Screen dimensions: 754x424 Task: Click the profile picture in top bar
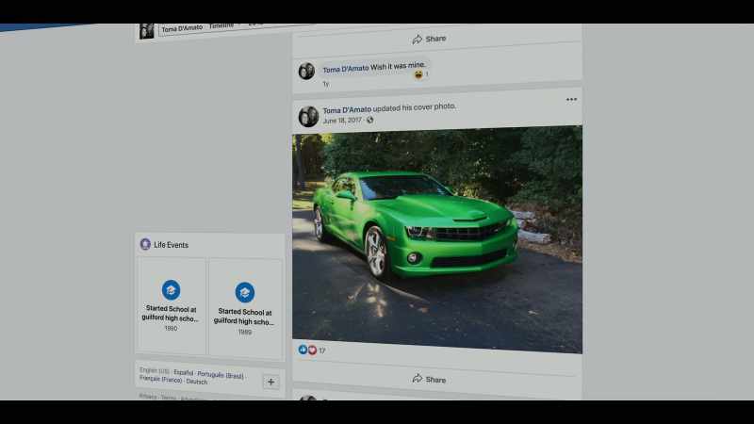pos(147,31)
